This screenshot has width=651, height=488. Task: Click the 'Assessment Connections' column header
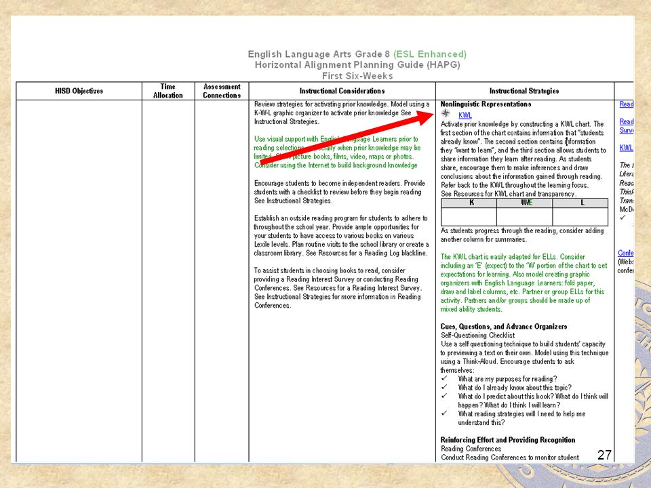tap(222, 91)
